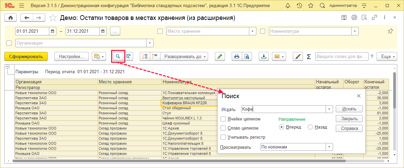Check the Учитывать регистр option
404x168 pixels.
click(223, 137)
